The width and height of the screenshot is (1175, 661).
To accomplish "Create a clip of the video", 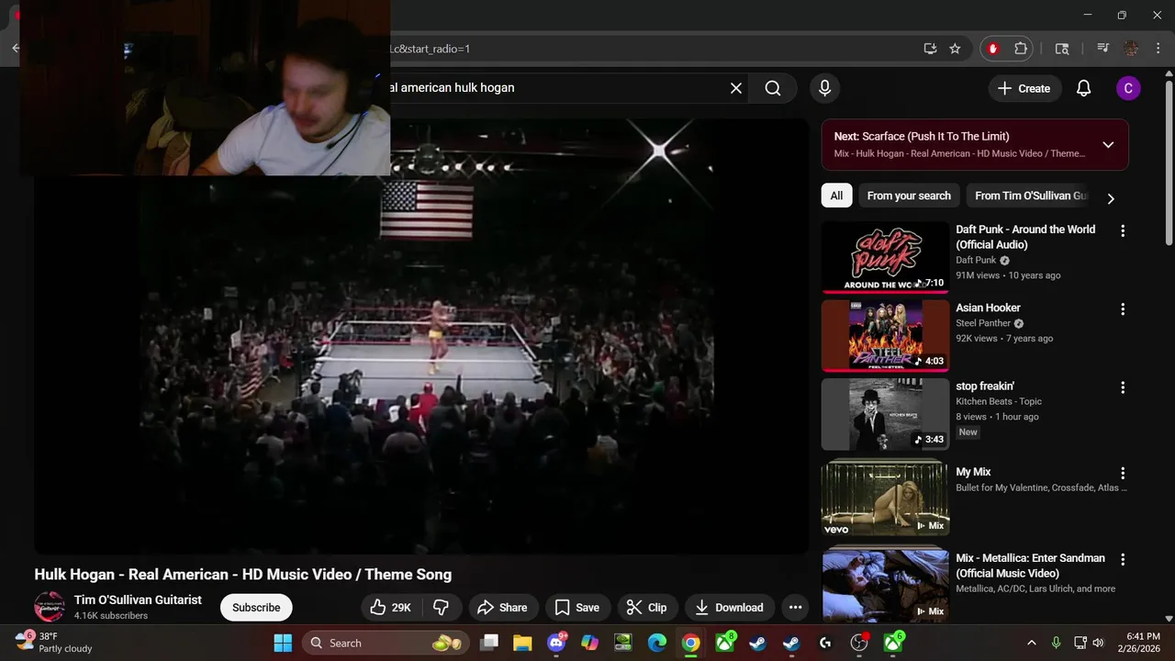I will pos(647,608).
